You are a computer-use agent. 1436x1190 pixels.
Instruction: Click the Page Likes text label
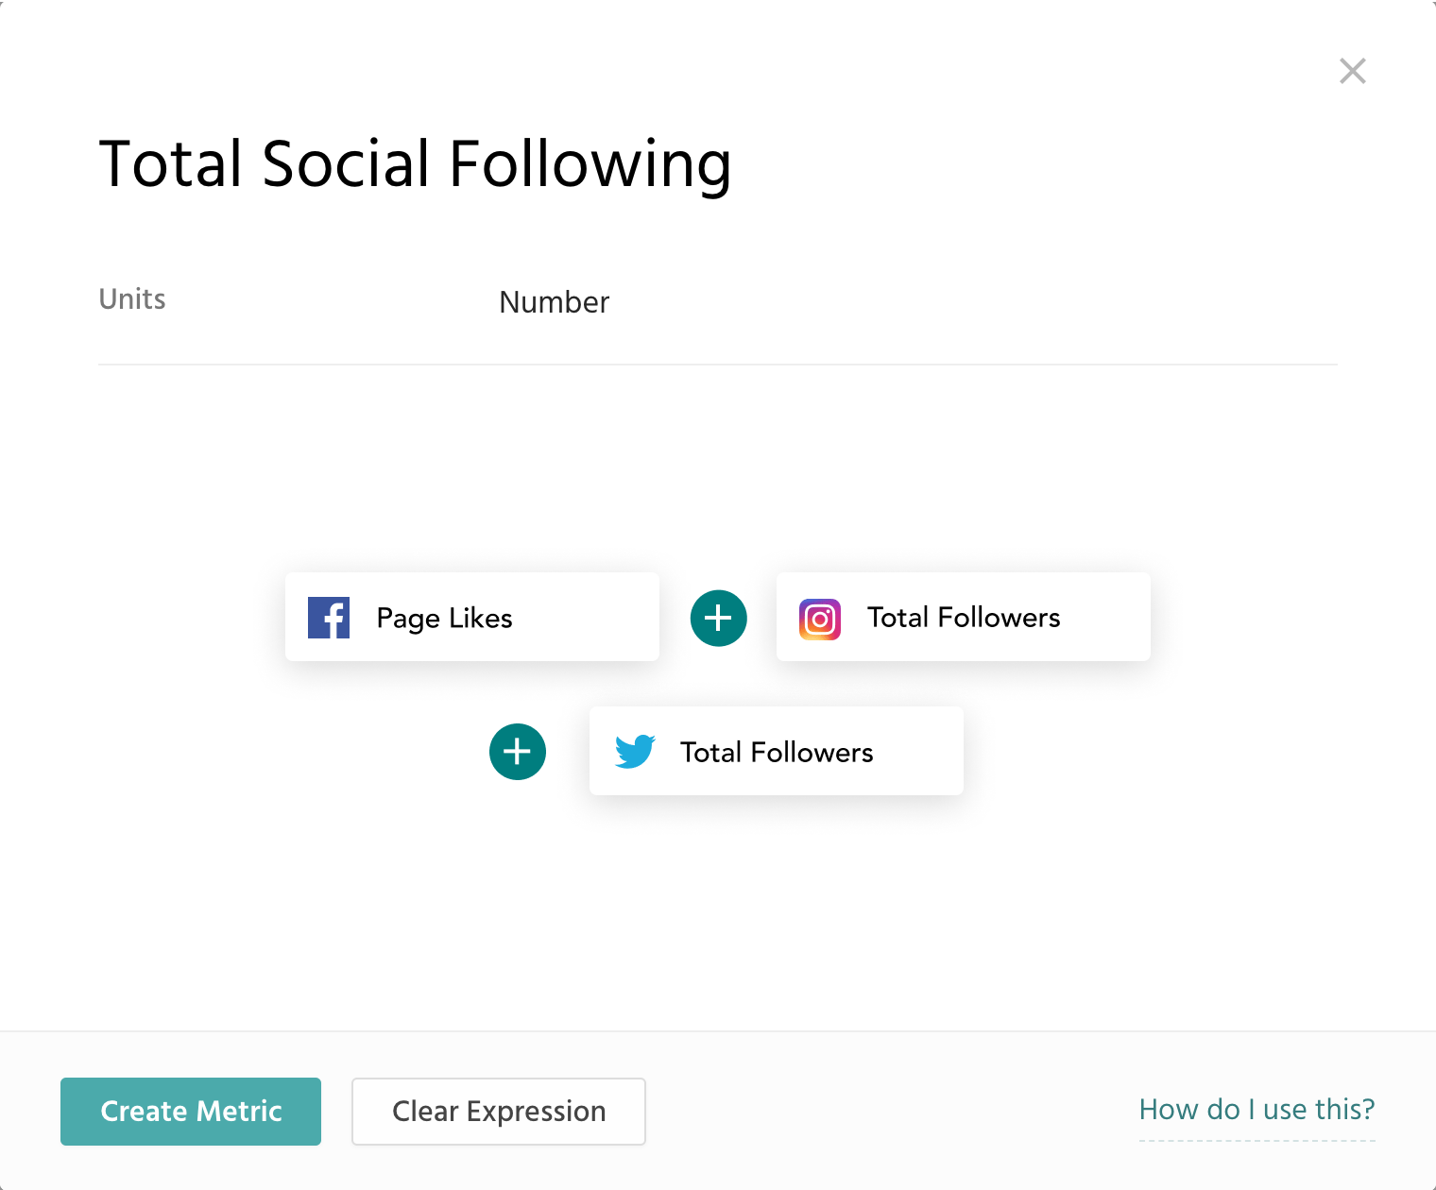click(445, 619)
